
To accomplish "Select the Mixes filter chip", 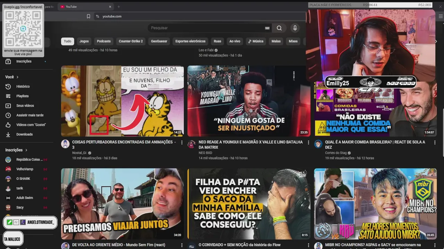I will click(293, 41).
